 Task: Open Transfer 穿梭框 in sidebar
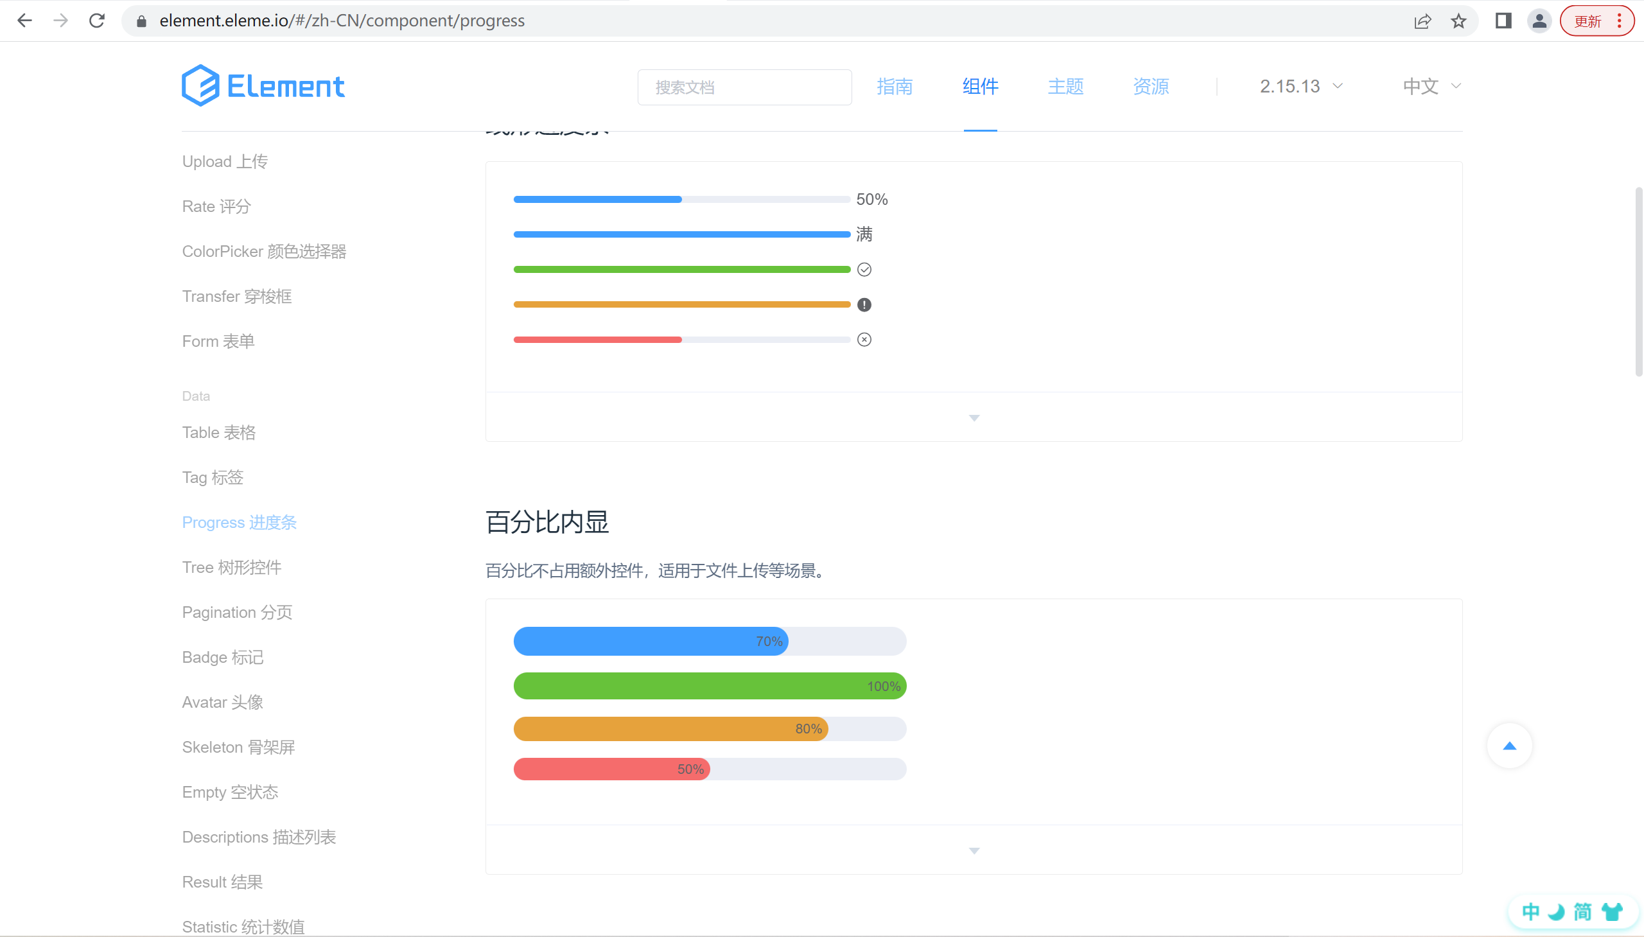[237, 297]
